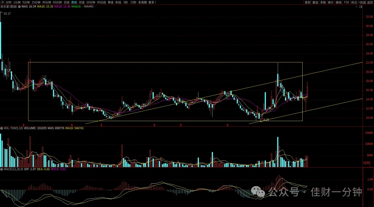374x207 pixels.
Task: Click the DEA: 0.66 value
Action: [43, 169]
